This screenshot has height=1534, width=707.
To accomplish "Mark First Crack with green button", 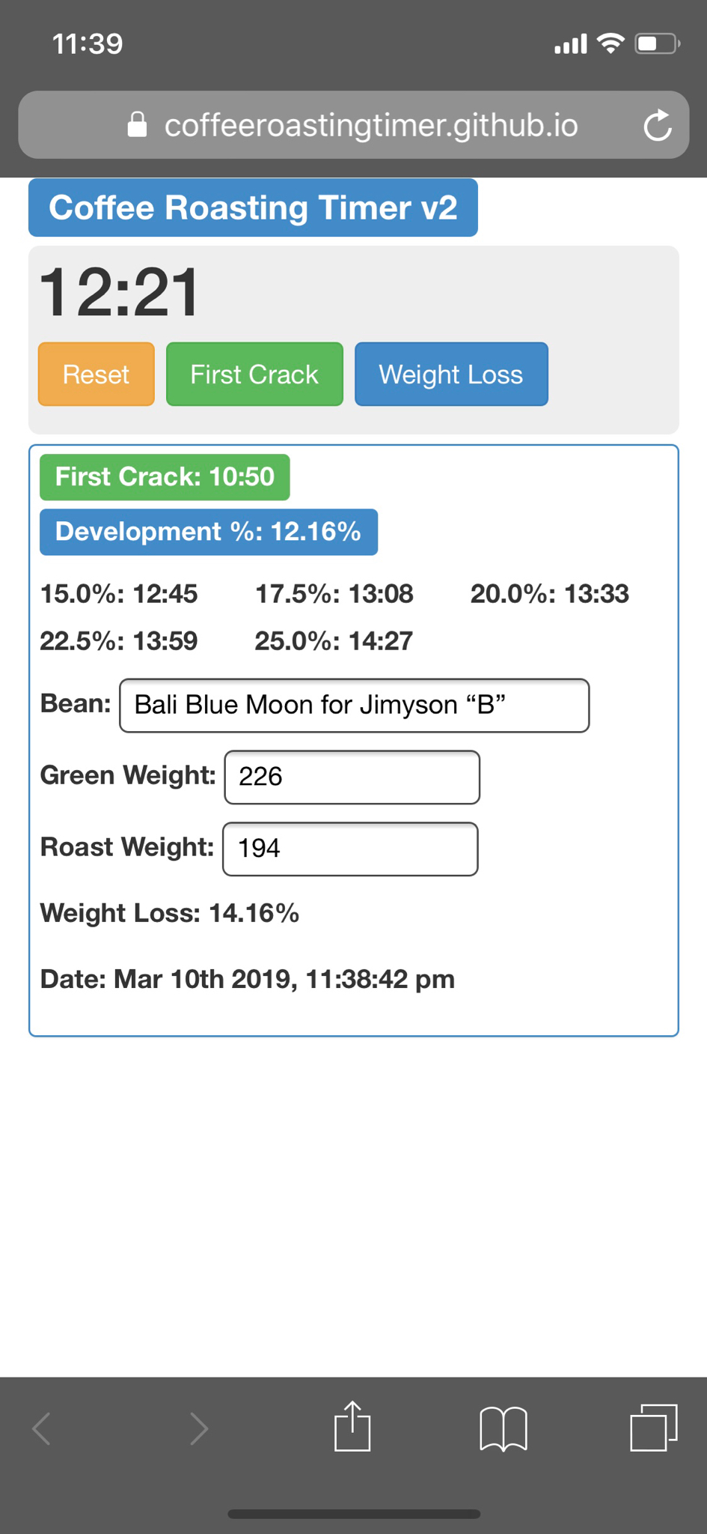I will (x=254, y=375).
